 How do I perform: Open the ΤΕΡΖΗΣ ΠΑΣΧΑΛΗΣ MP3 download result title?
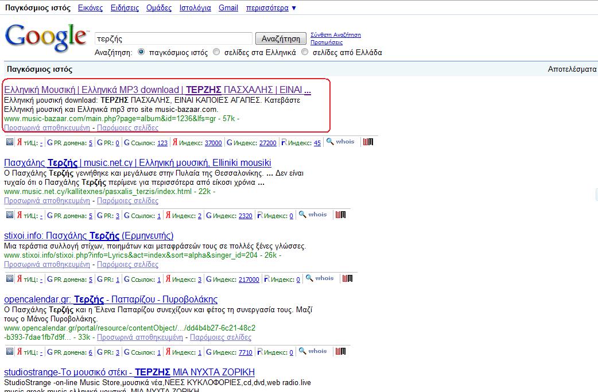[157, 90]
